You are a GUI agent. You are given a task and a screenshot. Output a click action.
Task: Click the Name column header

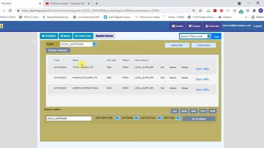[x=75, y=60]
